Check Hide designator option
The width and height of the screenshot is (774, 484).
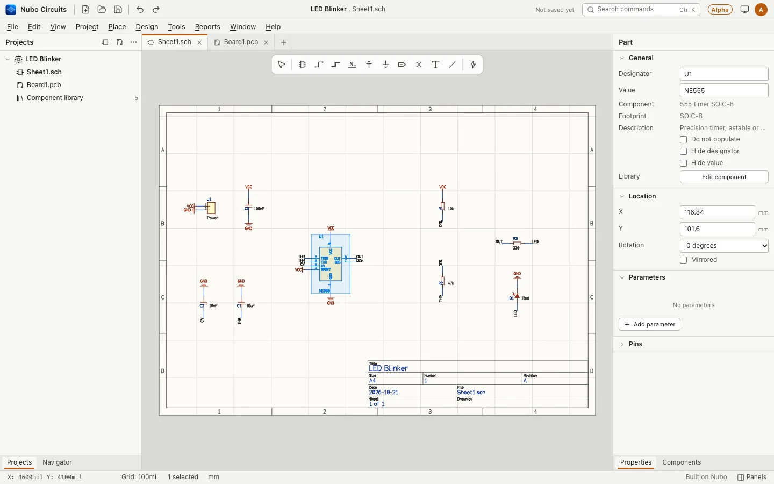(684, 151)
